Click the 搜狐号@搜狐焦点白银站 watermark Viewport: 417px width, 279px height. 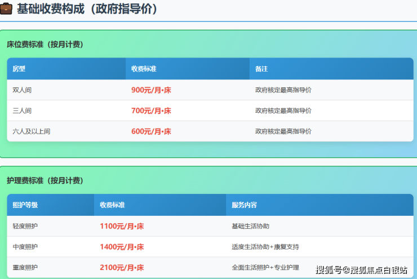click(x=361, y=269)
